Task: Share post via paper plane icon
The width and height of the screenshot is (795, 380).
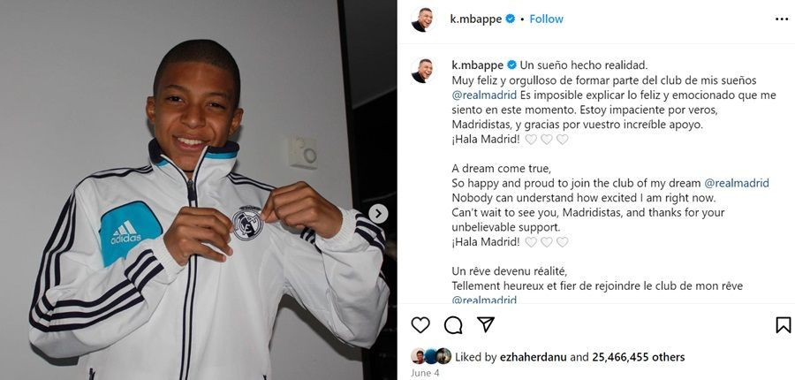Action: click(x=486, y=324)
